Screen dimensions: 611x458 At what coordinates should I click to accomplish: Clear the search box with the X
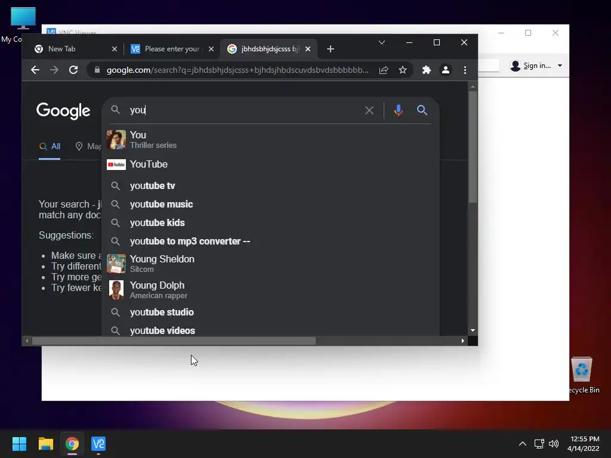tap(369, 110)
